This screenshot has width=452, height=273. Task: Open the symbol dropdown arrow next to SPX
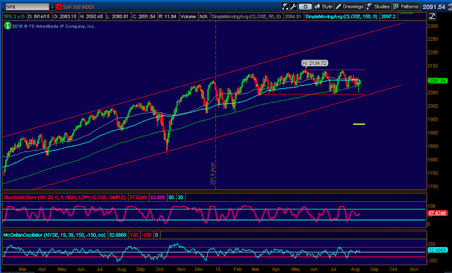52,6
